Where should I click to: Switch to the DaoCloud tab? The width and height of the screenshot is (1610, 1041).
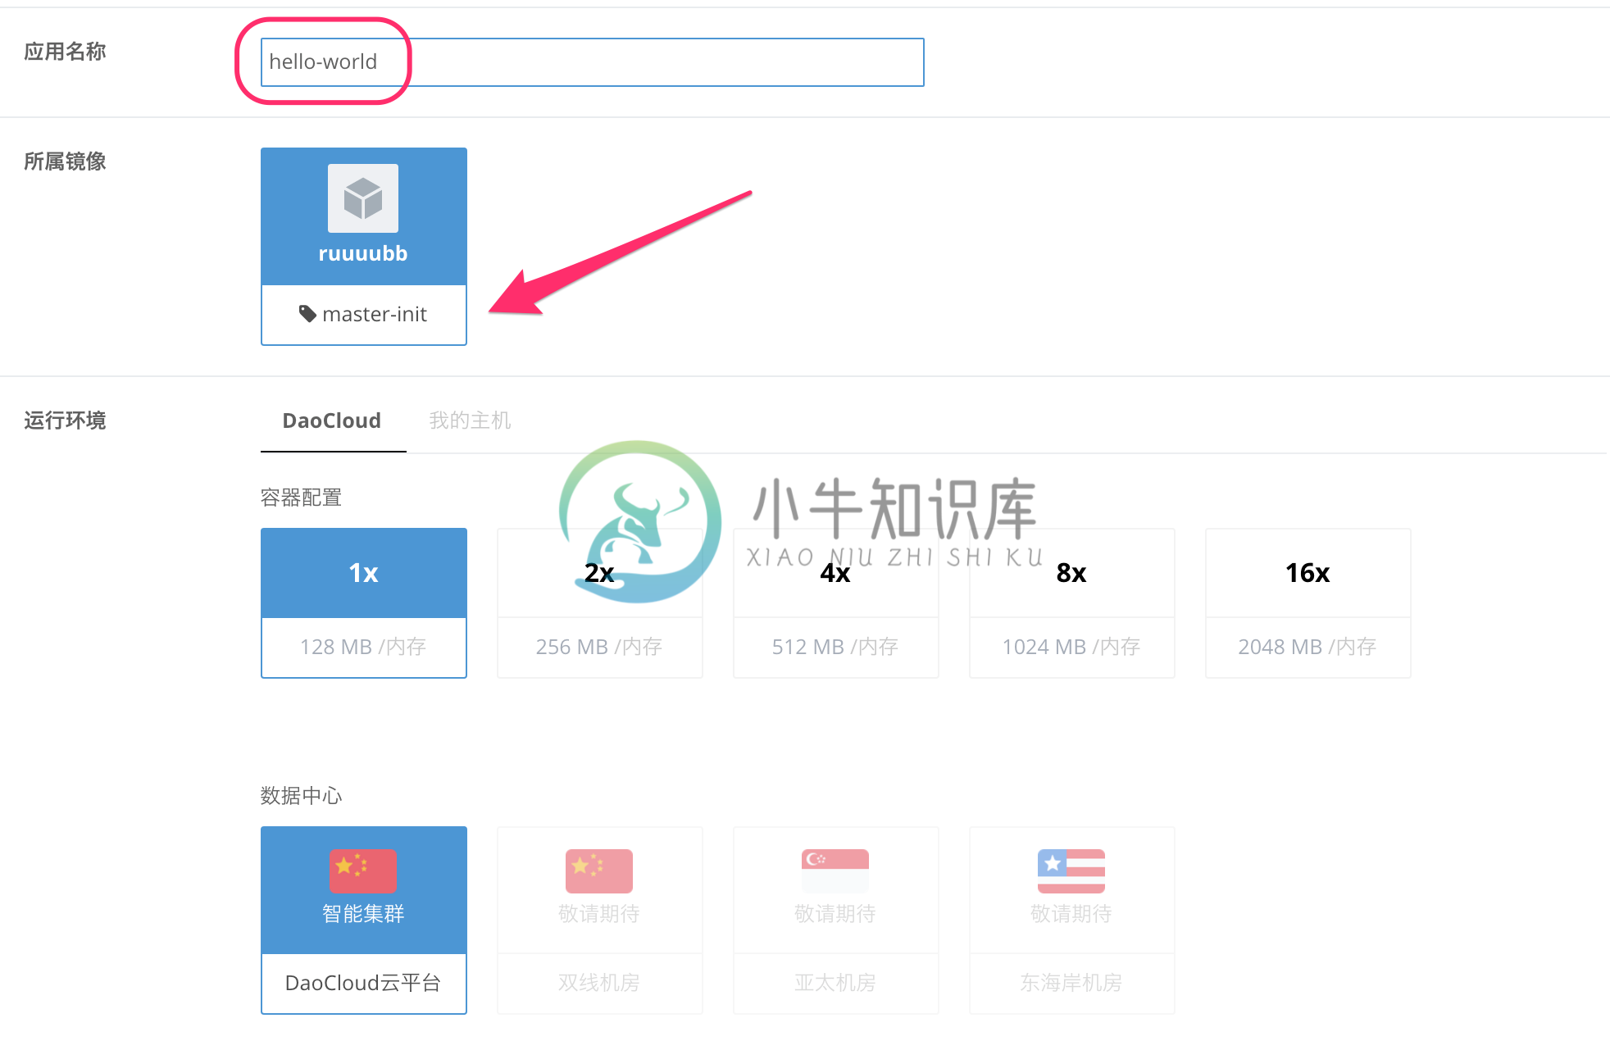332,420
